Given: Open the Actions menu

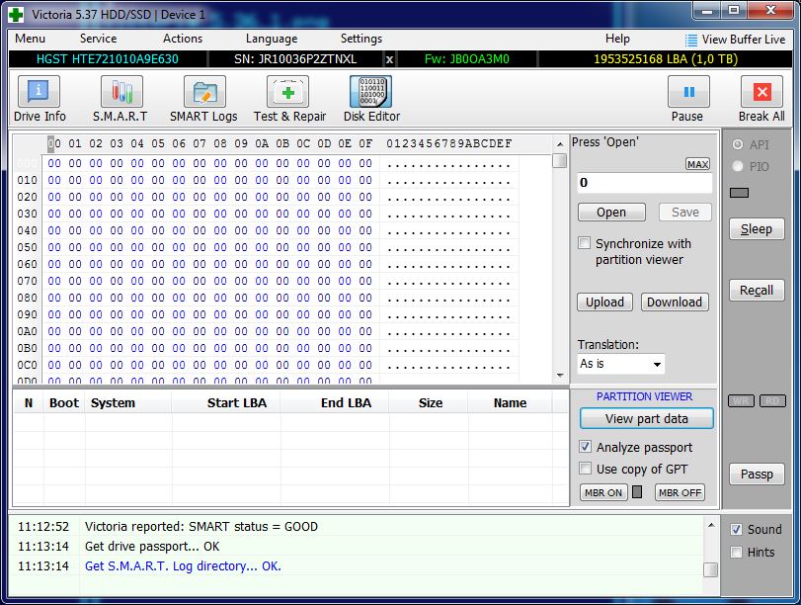Looking at the screenshot, I should coord(183,39).
